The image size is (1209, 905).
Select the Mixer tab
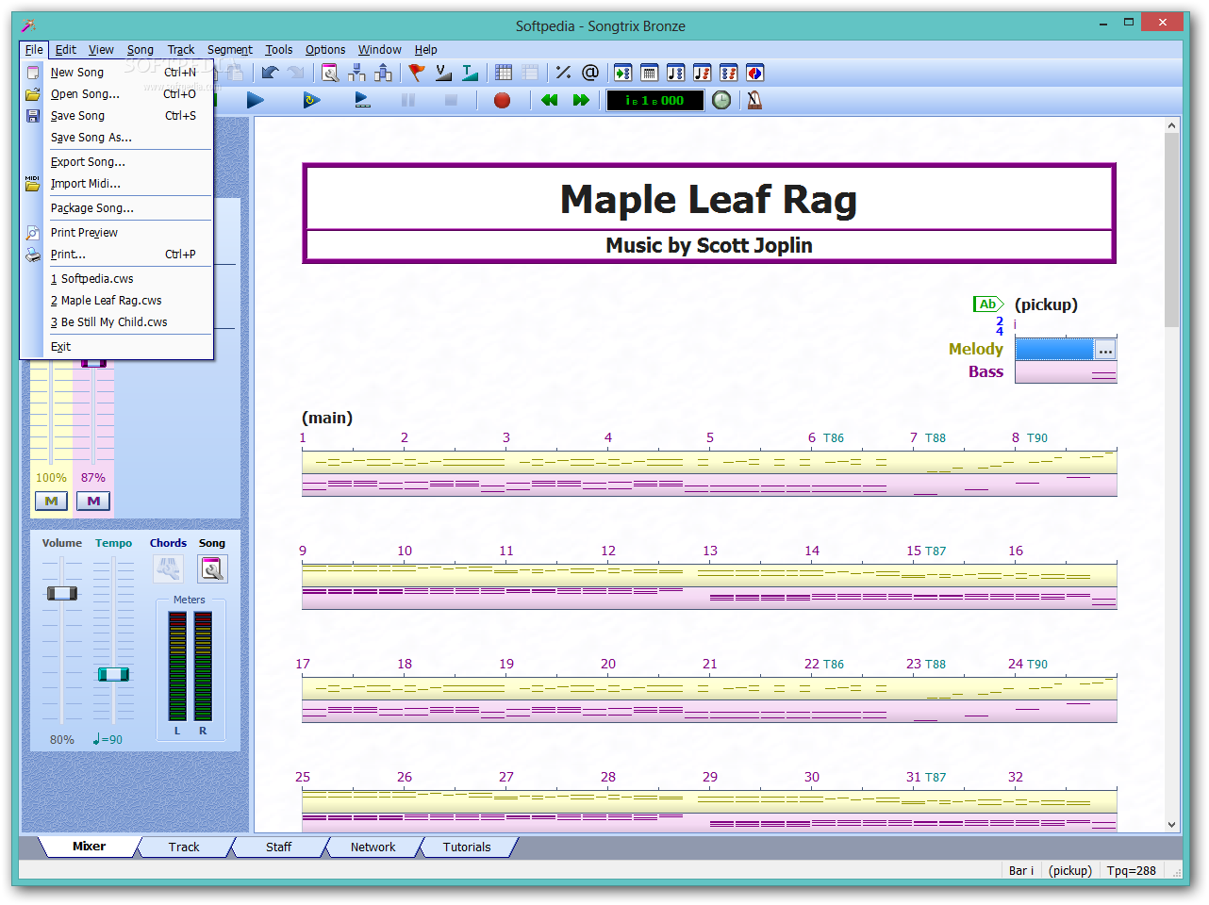pyautogui.click(x=89, y=847)
